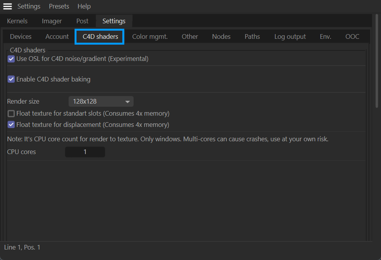Open the Settings menu
381x260 pixels.
click(x=29, y=7)
